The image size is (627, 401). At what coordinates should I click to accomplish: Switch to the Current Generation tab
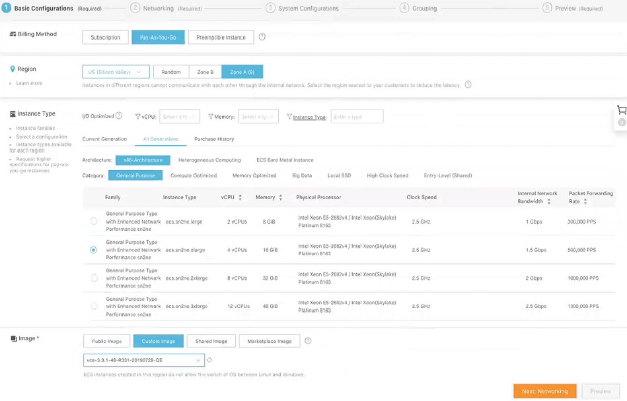(104, 139)
